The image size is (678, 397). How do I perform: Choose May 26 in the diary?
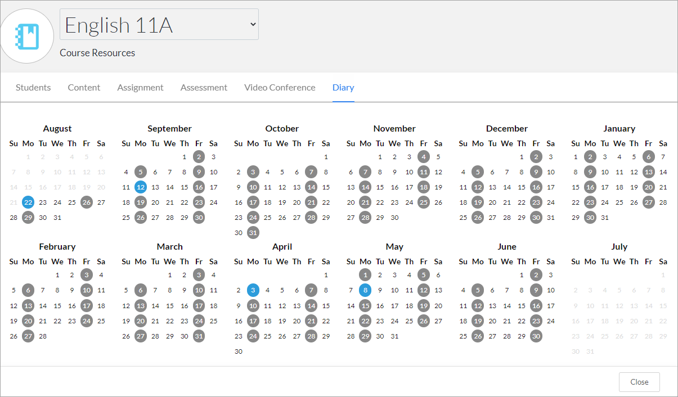click(x=424, y=321)
